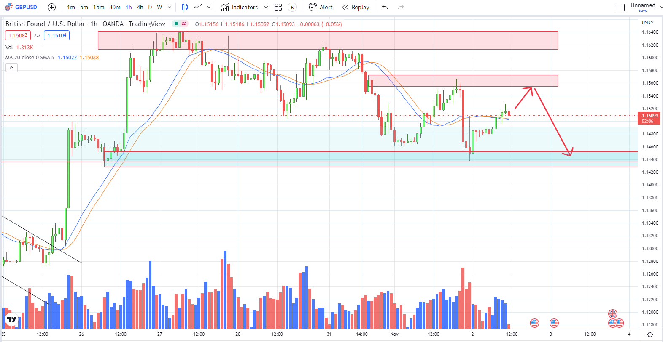Start bar Replay mode
The height and width of the screenshot is (342, 663).
(x=356, y=7)
